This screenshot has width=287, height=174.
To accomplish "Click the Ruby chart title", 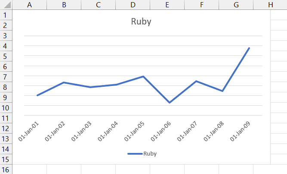I will pyautogui.click(x=141, y=21).
